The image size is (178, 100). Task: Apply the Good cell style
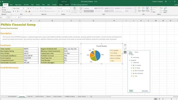(109, 8)
